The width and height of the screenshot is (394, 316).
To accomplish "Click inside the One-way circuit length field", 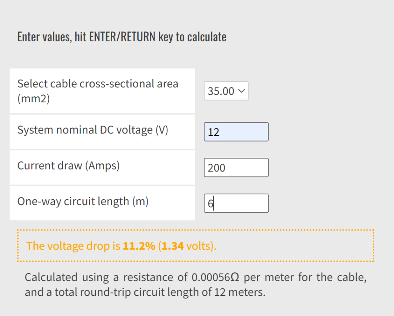I will click(236, 203).
